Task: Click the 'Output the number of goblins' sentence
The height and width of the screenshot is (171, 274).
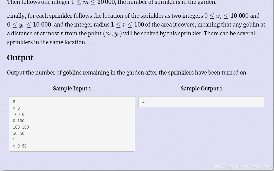Action: click(127, 72)
